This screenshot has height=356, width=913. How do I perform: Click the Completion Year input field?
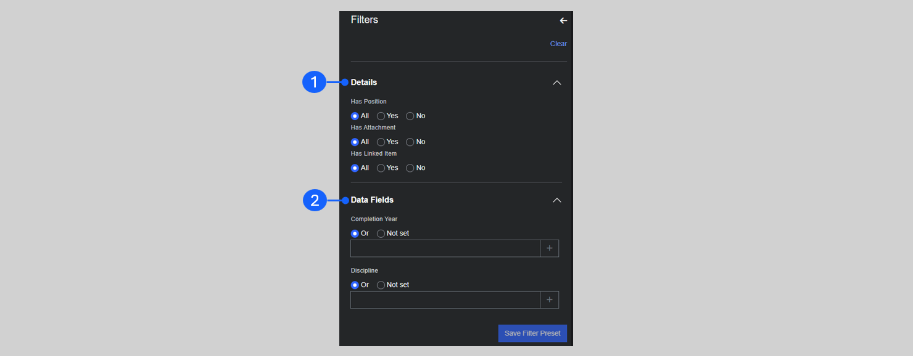click(x=445, y=248)
